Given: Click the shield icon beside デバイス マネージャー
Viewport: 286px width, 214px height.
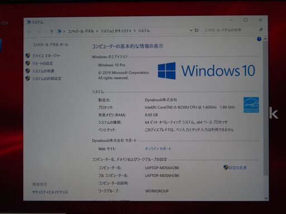Looking at the screenshot, I should click(28, 56).
